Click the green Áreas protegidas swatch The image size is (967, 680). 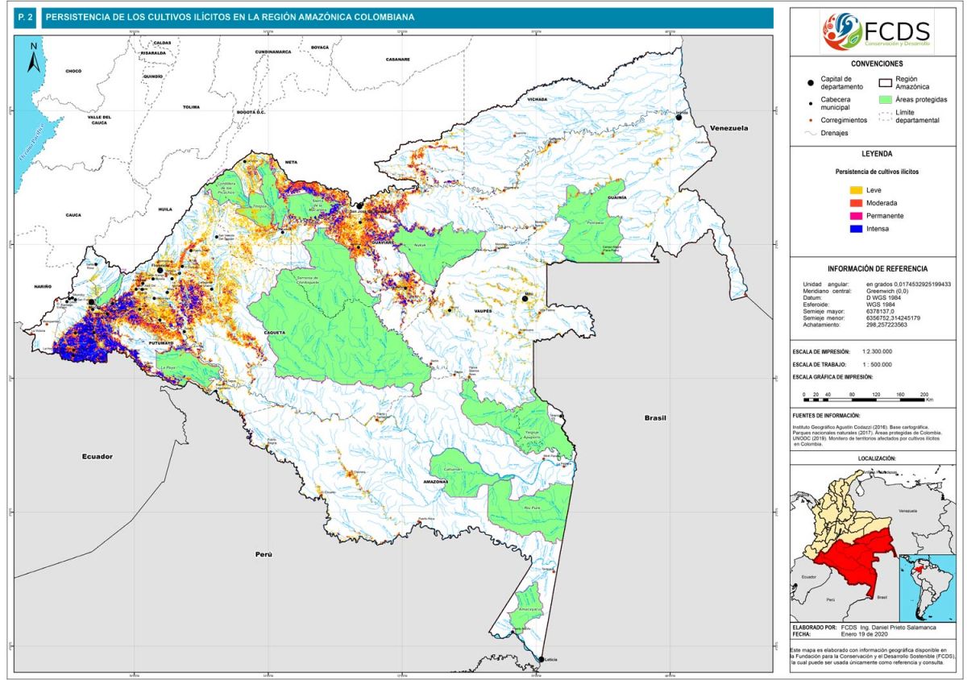point(885,100)
